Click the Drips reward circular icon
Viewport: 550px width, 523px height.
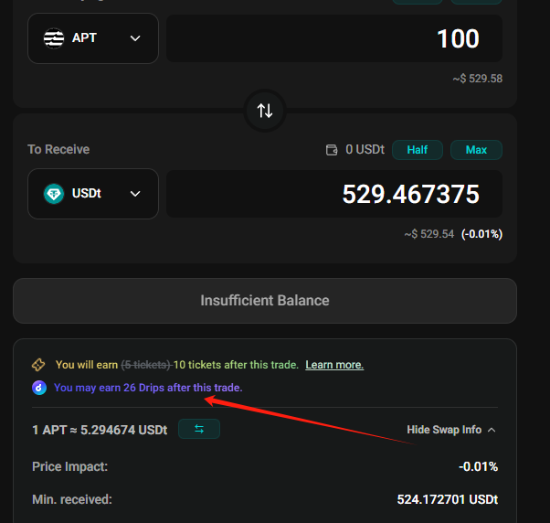coord(39,388)
